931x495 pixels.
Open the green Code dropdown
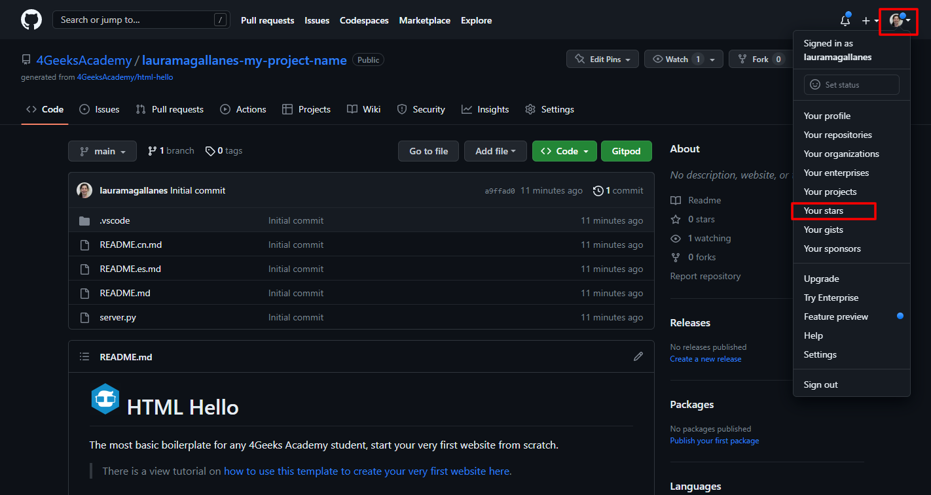(x=564, y=151)
